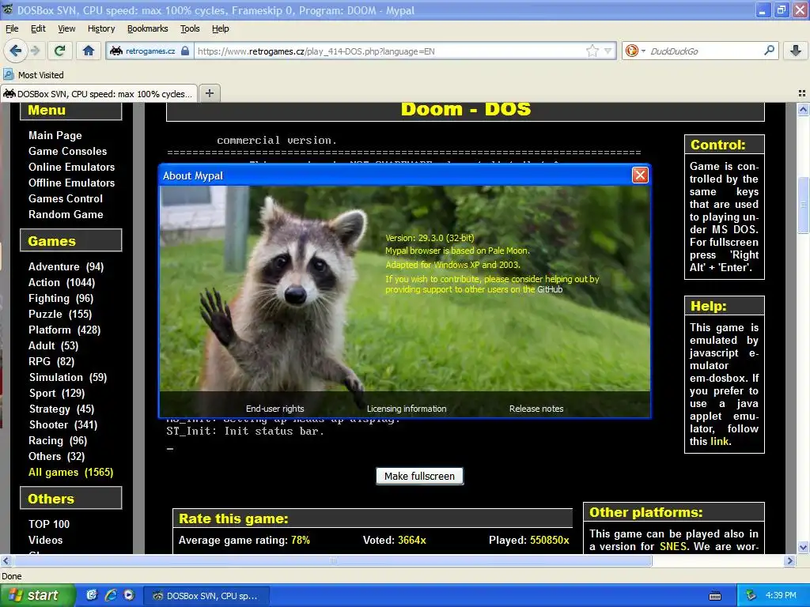Open the Tools menu
Screen dimensions: 810x607
(190, 28)
